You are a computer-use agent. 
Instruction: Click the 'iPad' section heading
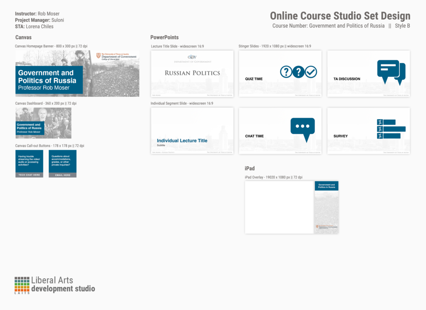coord(250,168)
